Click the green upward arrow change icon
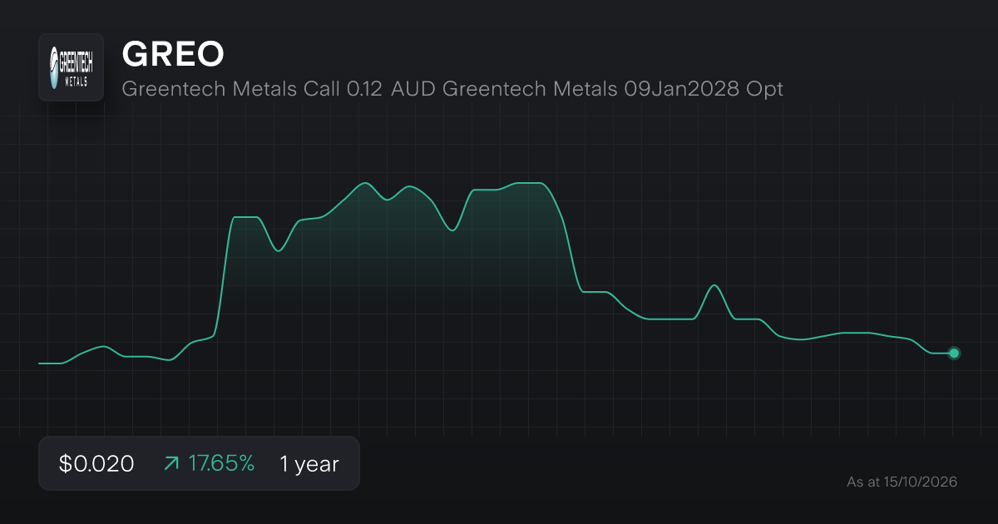This screenshot has height=524, width=998. (170, 464)
